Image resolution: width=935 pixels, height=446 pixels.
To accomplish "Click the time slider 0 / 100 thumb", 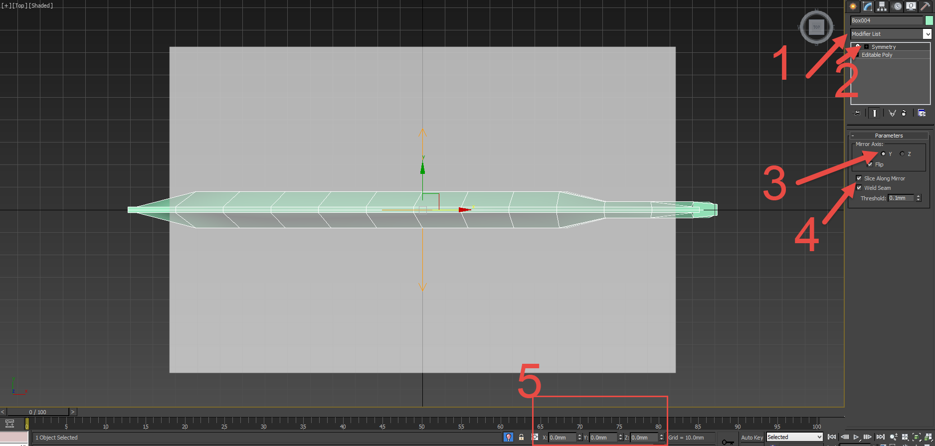I will click(37, 412).
